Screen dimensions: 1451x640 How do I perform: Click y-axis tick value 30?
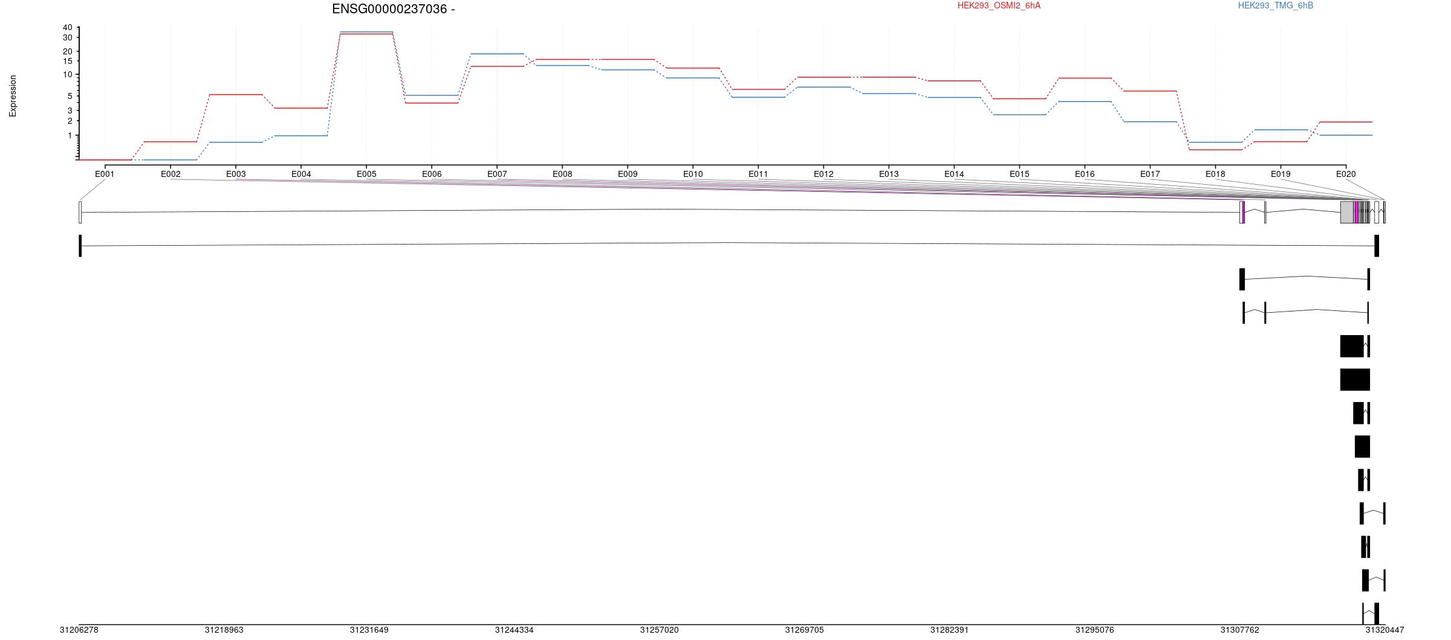tap(67, 37)
